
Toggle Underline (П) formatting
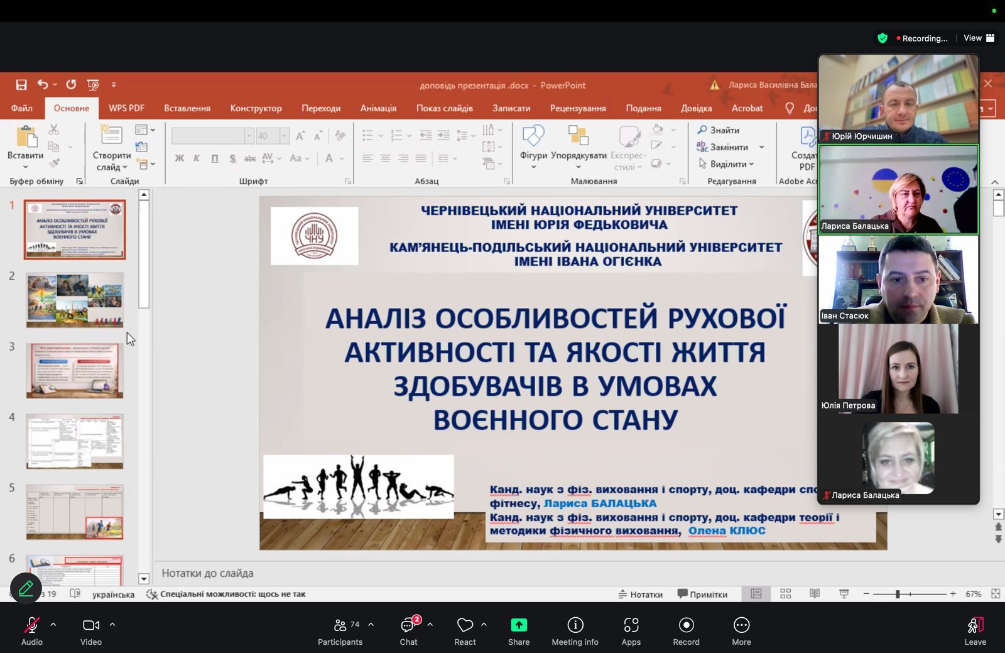click(215, 158)
